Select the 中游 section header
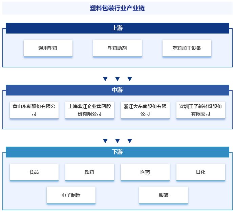 [x=117, y=90]
